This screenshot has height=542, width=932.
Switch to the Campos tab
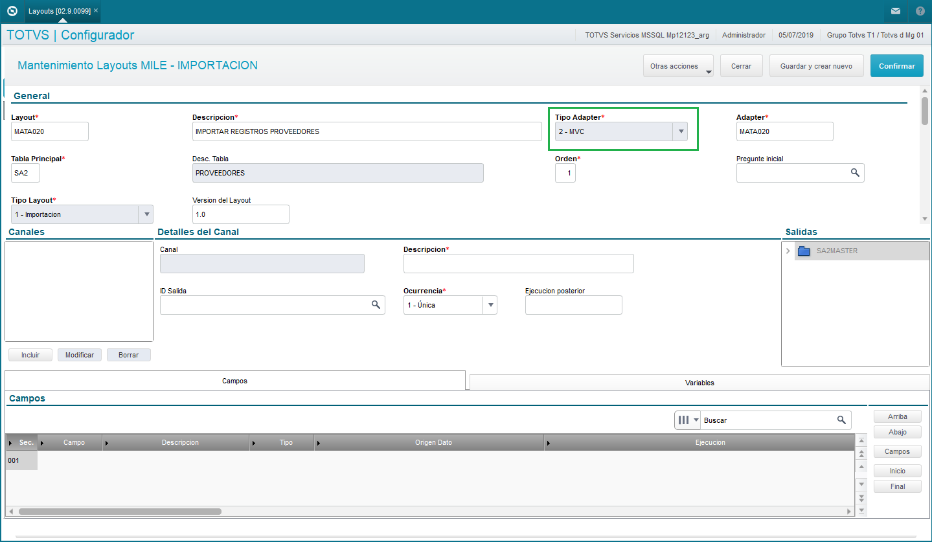click(235, 381)
